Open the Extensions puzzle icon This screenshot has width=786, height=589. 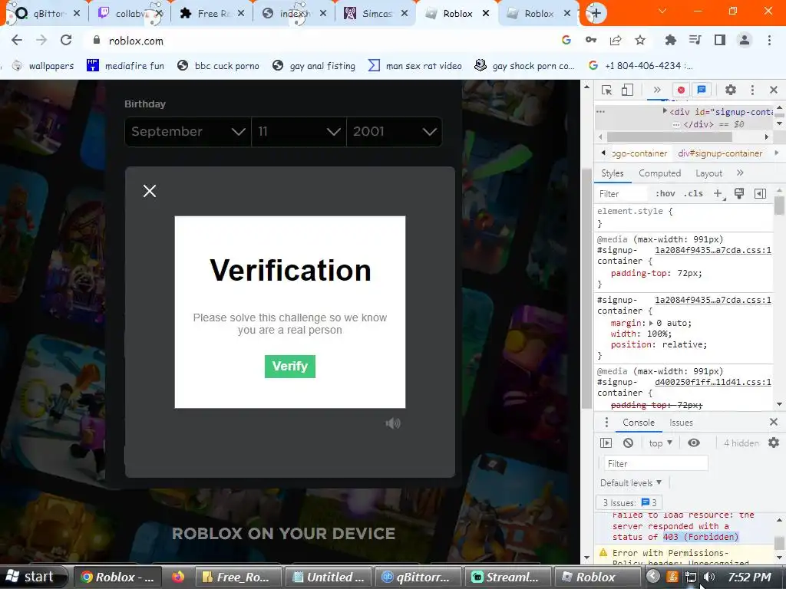coord(670,40)
